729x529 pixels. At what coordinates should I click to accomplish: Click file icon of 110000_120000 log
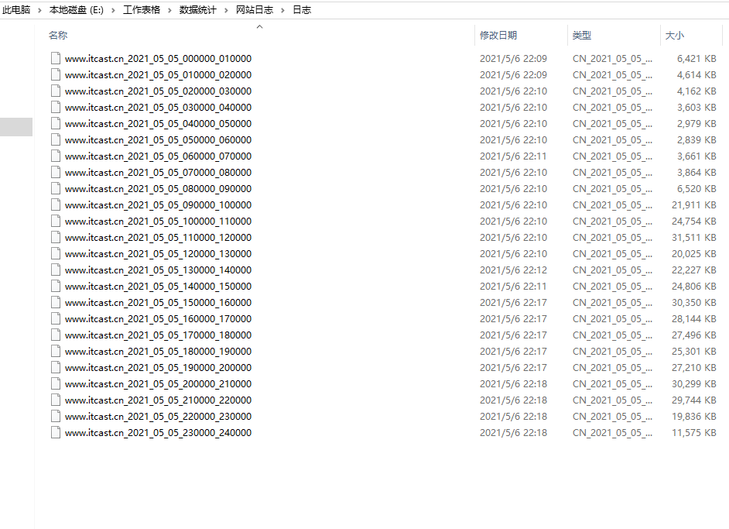point(56,237)
